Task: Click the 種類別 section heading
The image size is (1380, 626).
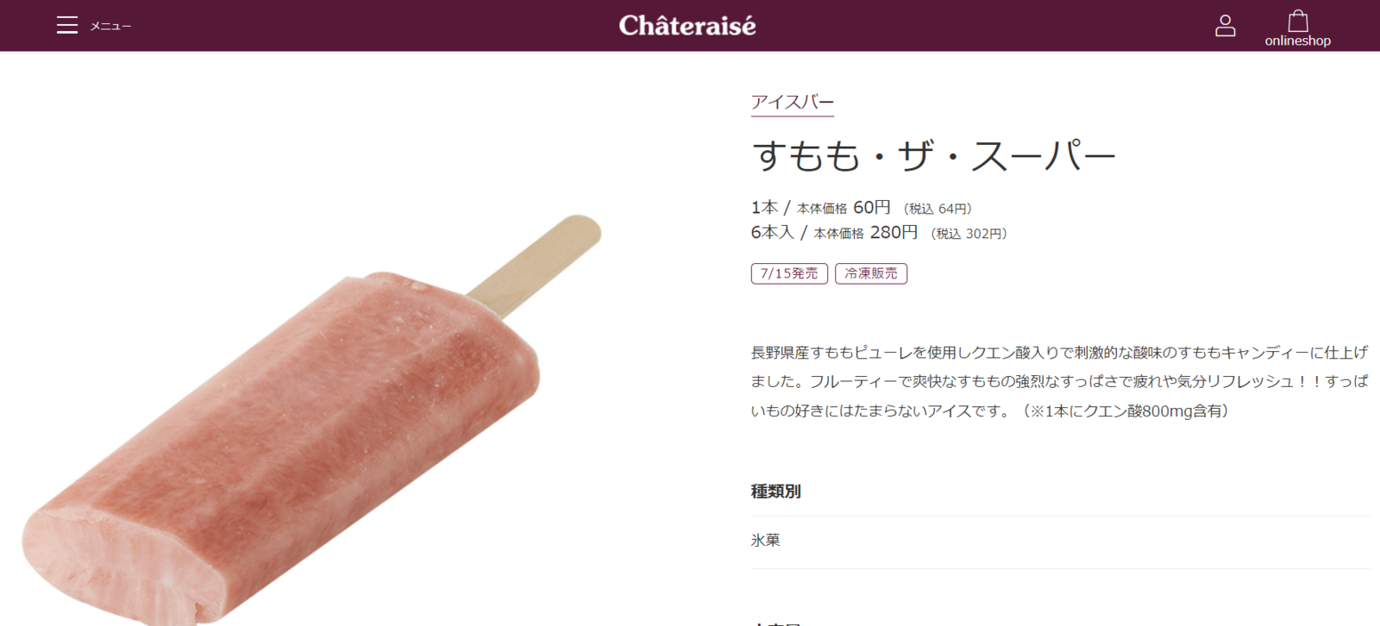Action: click(x=776, y=491)
